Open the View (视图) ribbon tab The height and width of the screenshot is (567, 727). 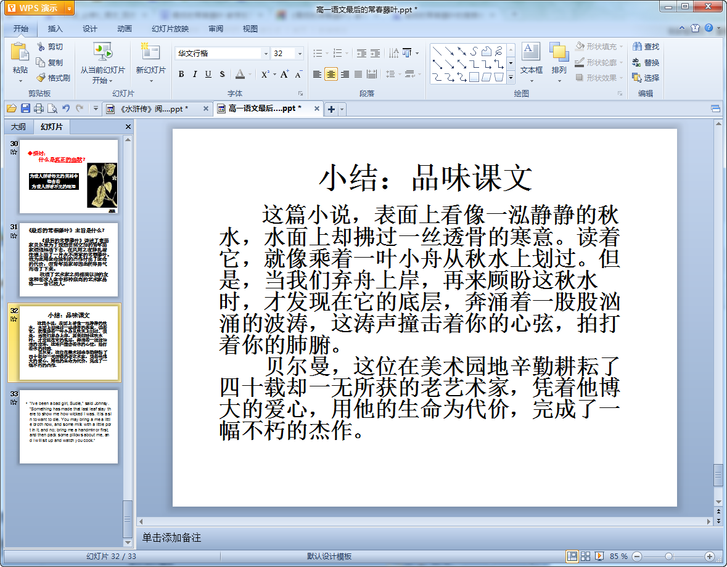(250, 29)
